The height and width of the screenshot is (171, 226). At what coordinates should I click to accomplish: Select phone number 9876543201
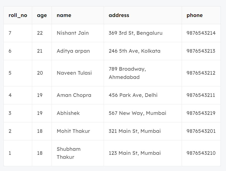[201, 131]
